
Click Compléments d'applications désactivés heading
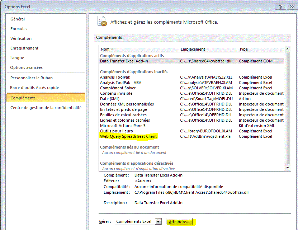(137, 163)
